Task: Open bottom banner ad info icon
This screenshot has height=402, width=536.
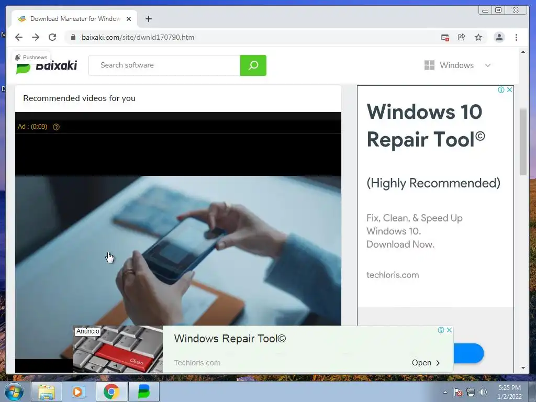Action: click(441, 330)
